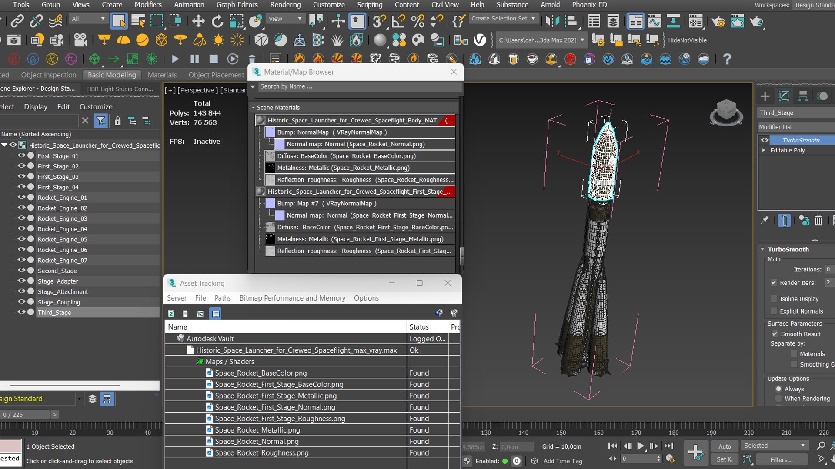835x469 pixels.
Task: Click Play Animation in playback controls
Action: tap(641, 446)
